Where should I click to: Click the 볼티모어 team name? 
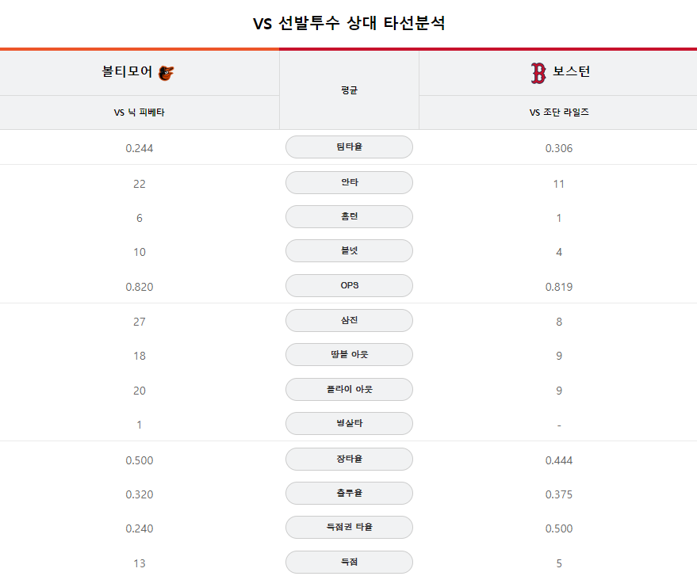(127, 71)
